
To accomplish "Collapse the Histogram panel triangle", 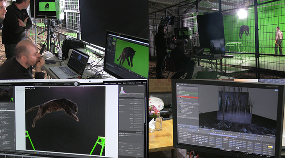I will click(x=144, y=85).
